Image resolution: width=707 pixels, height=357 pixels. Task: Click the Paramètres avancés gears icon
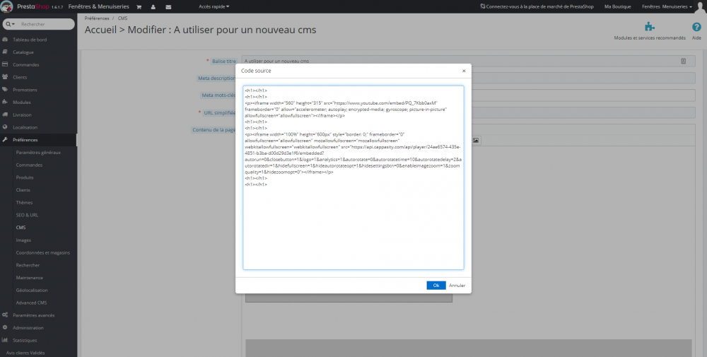(x=5, y=315)
